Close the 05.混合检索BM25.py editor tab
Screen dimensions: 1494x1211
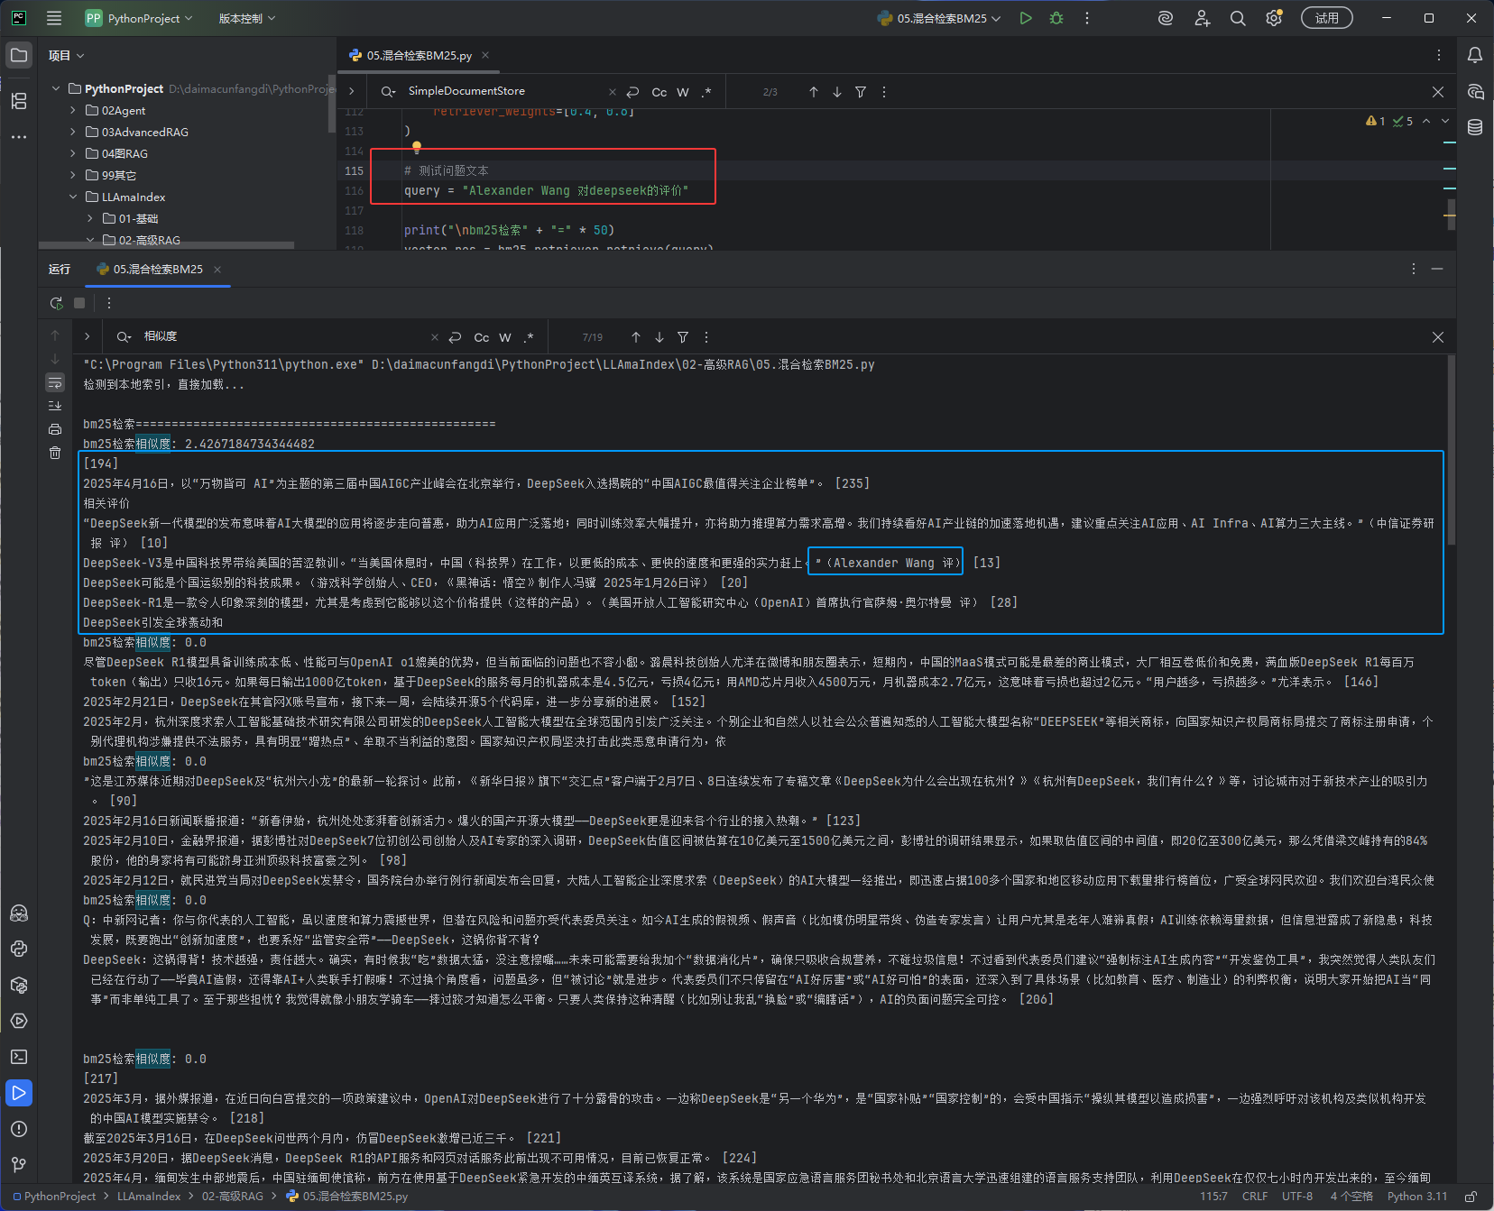click(485, 55)
